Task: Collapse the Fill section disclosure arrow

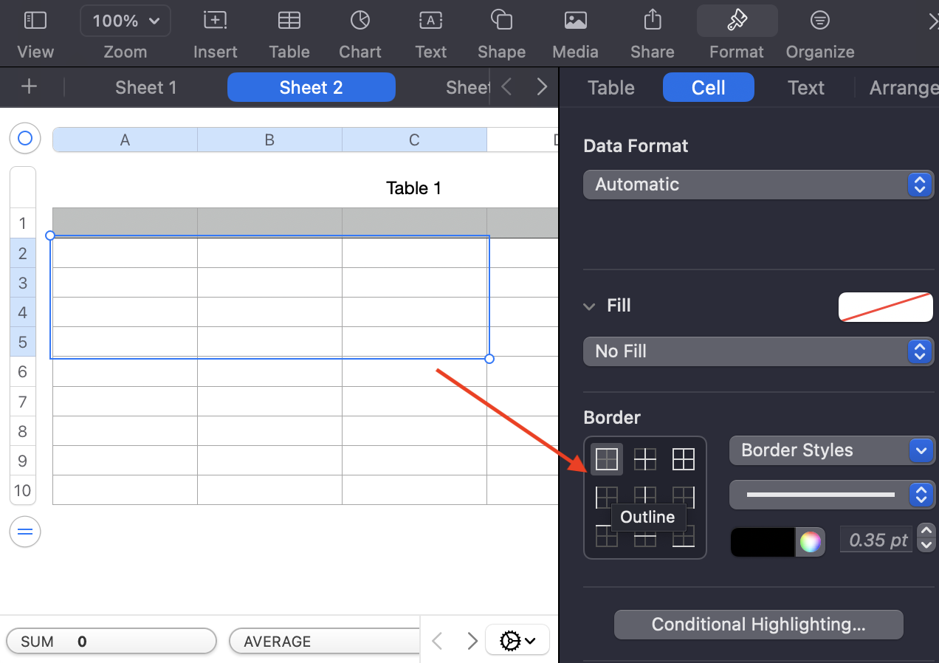Action: [x=589, y=306]
